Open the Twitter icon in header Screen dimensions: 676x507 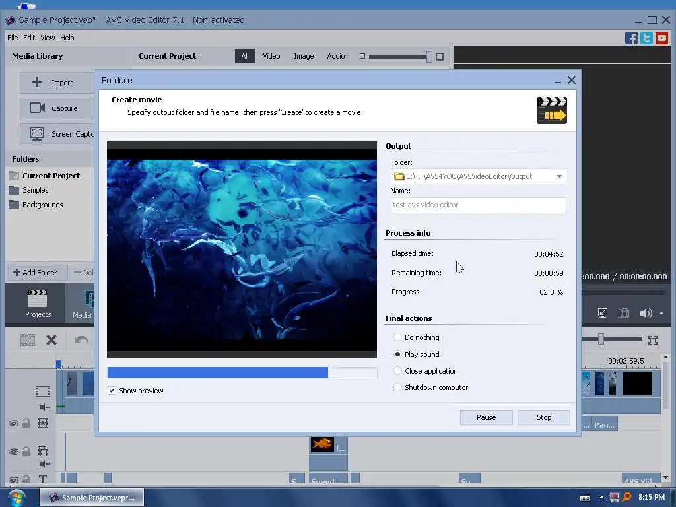click(646, 38)
